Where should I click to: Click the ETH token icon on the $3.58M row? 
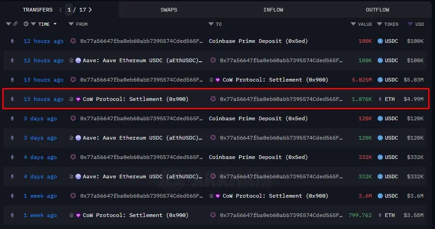[380, 215]
